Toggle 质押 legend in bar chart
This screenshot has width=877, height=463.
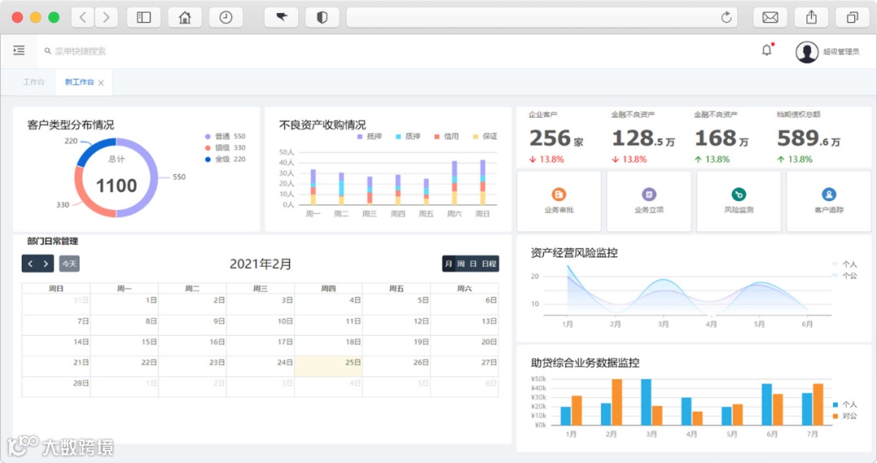[408, 136]
